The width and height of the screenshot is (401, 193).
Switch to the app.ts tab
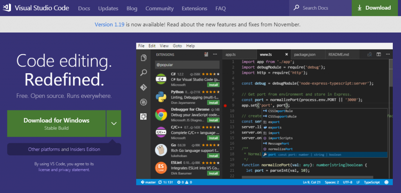pyautogui.click(x=239, y=54)
